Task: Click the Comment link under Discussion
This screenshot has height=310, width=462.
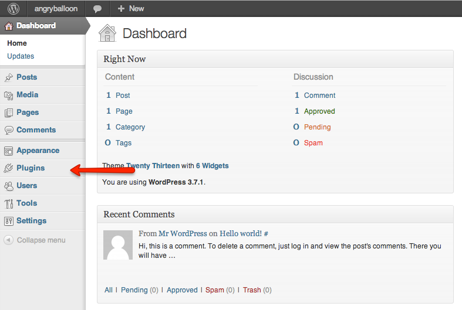Action: [x=320, y=96]
